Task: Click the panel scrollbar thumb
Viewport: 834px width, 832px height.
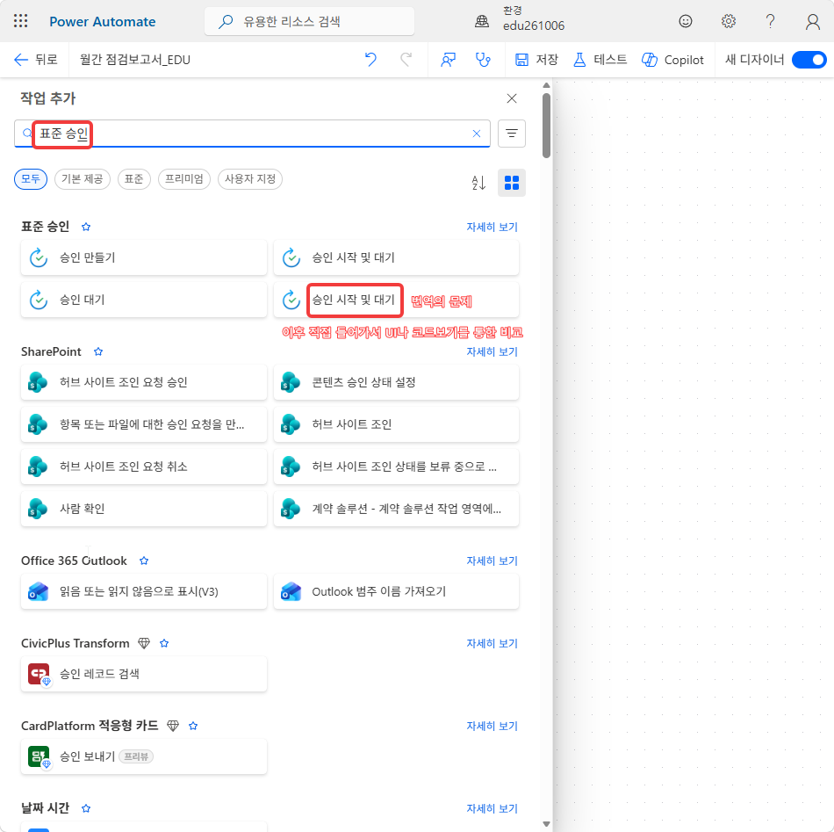Action: click(546, 126)
